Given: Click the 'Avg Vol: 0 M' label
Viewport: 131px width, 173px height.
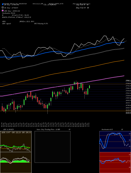Looking at the screenshot, I should (x=82, y=5).
